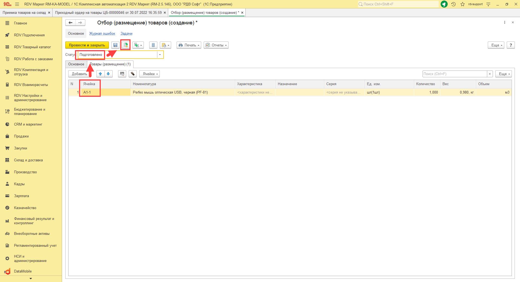Go forward with the right arrow button

(x=80, y=23)
